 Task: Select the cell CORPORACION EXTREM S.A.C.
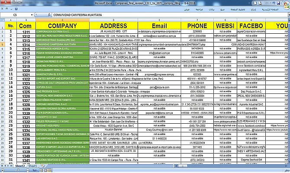[62, 32]
